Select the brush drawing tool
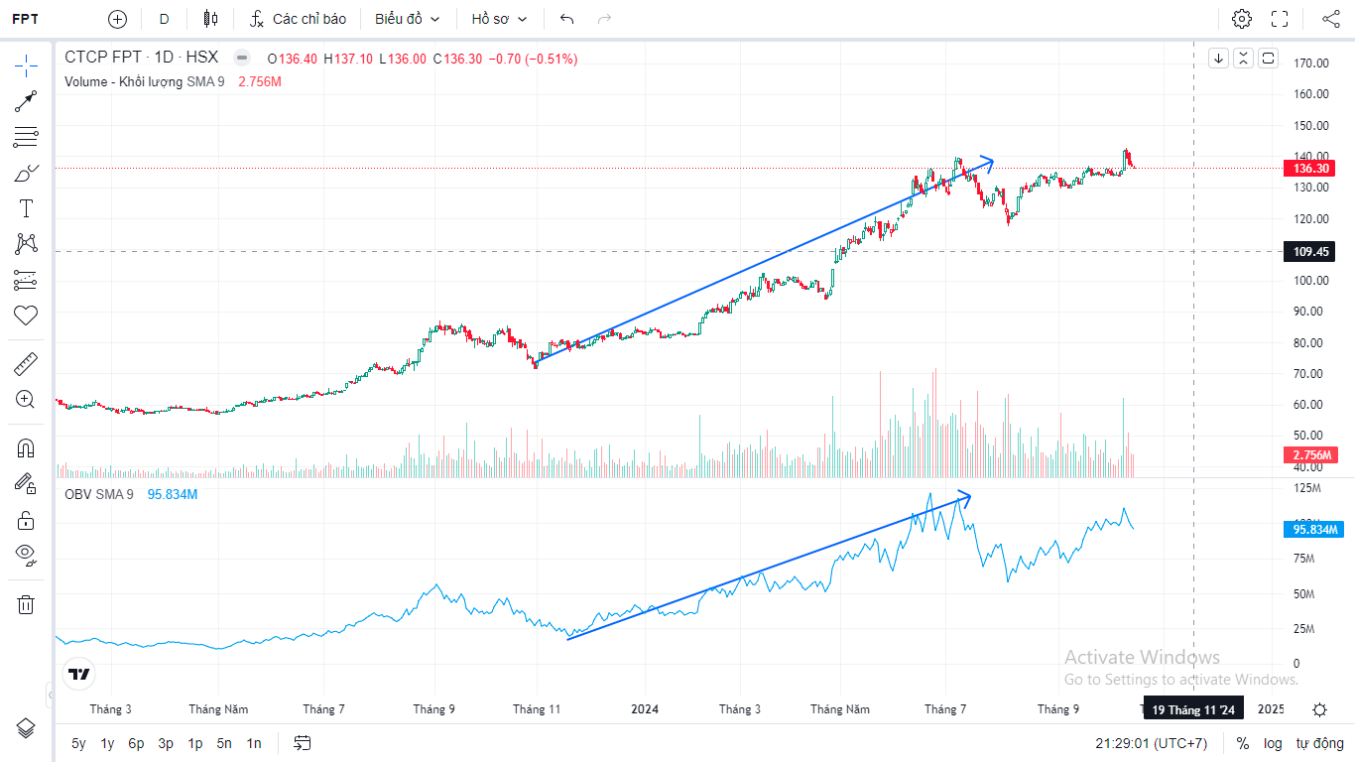 (x=26, y=173)
